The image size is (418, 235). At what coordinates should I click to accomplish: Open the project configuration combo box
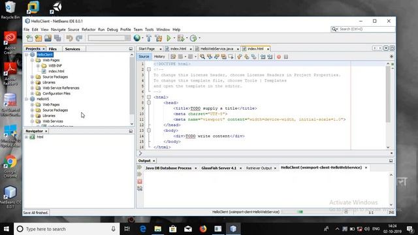[x=109, y=38]
